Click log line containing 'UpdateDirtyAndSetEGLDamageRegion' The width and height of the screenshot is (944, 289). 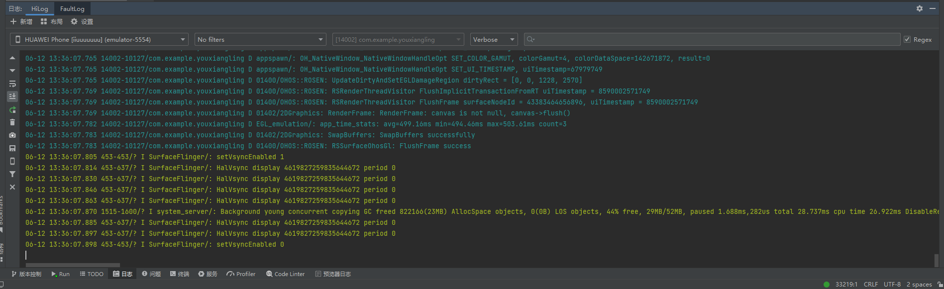304,80
